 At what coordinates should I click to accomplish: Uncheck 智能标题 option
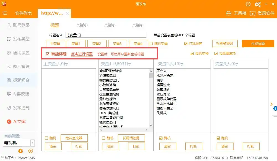48,54
